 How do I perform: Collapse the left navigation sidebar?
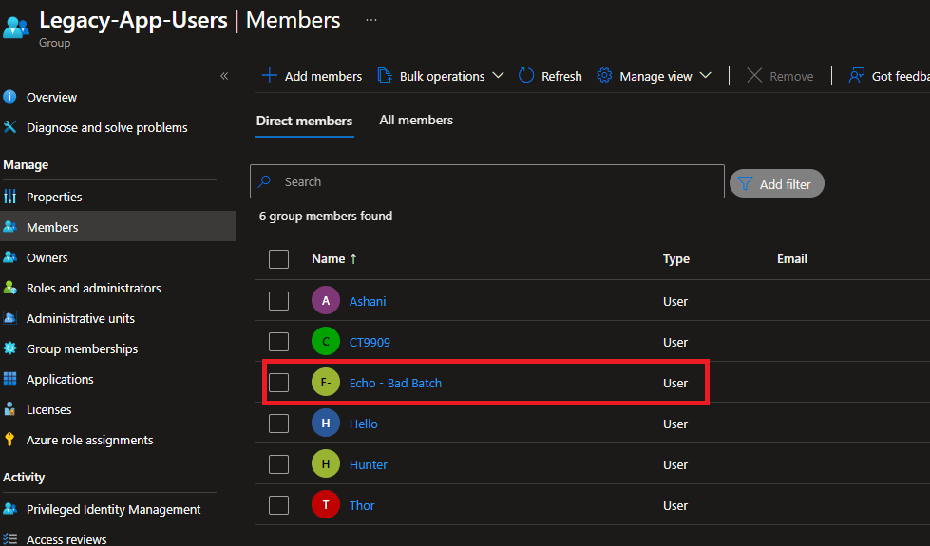click(224, 76)
